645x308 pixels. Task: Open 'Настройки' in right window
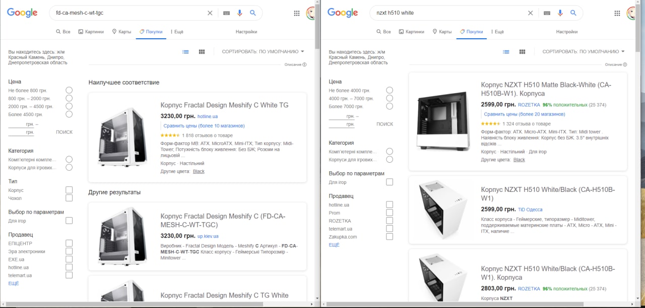point(567,32)
